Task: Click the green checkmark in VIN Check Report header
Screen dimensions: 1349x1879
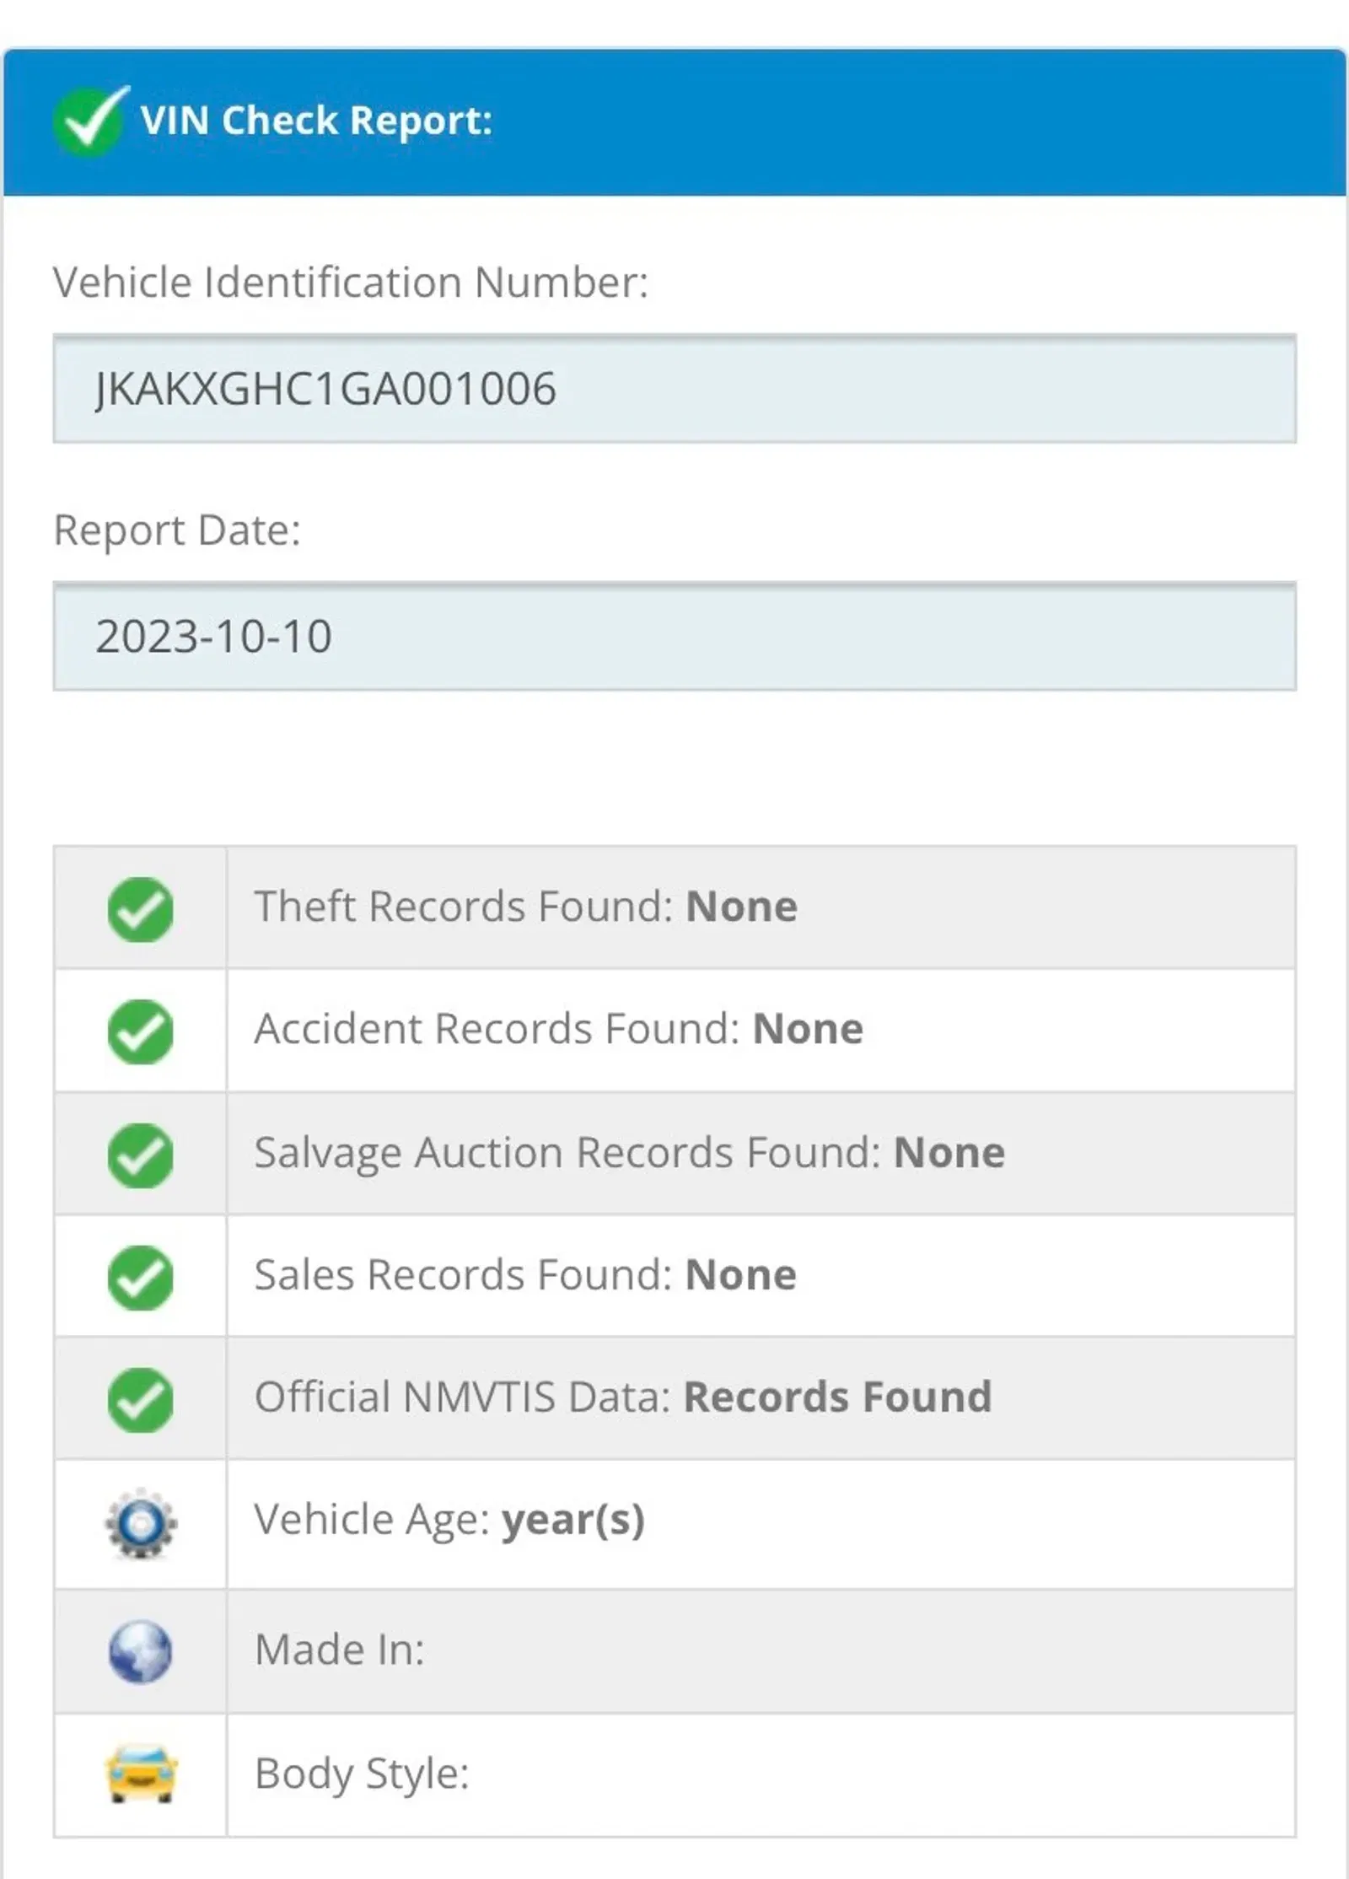Action: [x=92, y=121]
